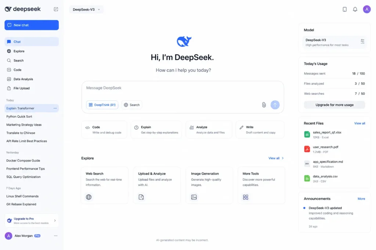The height and width of the screenshot is (250, 376).
Task: Click the Upload & Analyze card title
Action: [x=152, y=173]
